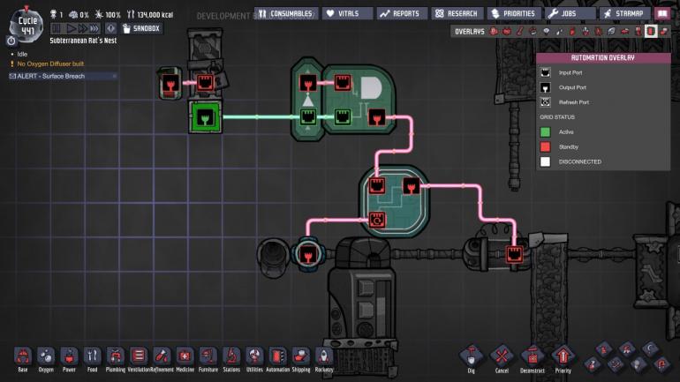The height and width of the screenshot is (382, 680).
Task: Toggle the pause game control
Action: pyautogui.click(x=57, y=28)
